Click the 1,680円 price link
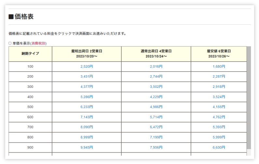This screenshot has width=259, height=164. pyautogui.click(x=219, y=66)
